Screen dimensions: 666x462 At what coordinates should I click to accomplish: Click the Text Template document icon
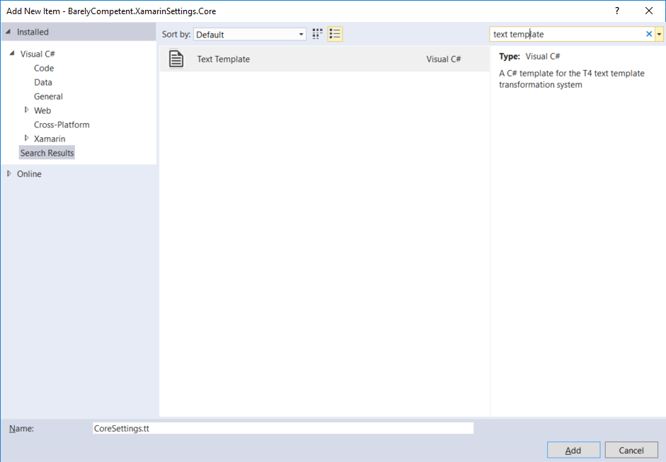coord(176,59)
